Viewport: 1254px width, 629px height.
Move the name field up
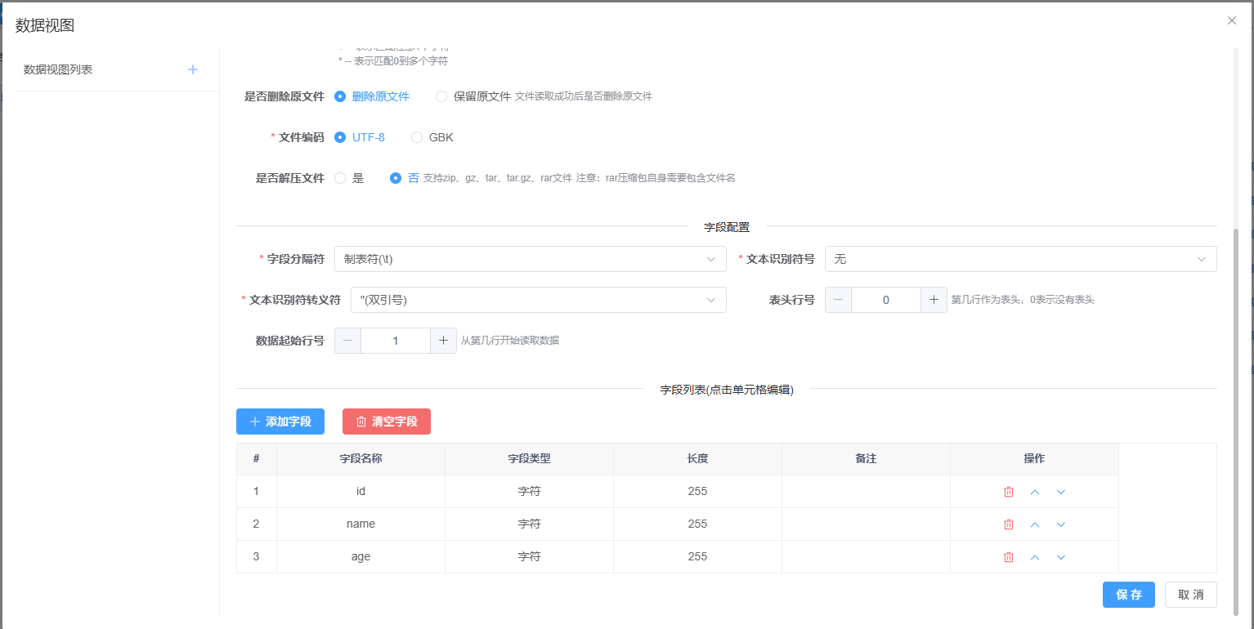tap(1034, 524)
